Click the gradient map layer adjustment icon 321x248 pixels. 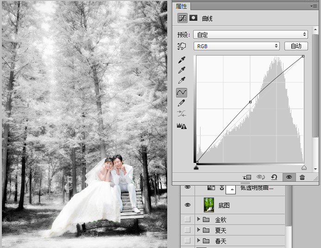point(211,187)
